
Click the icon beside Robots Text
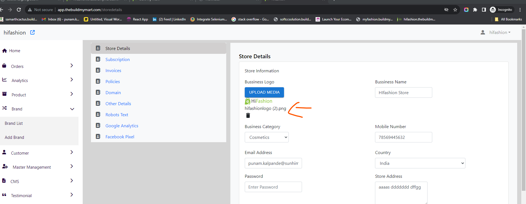click(x=98, y=114)
